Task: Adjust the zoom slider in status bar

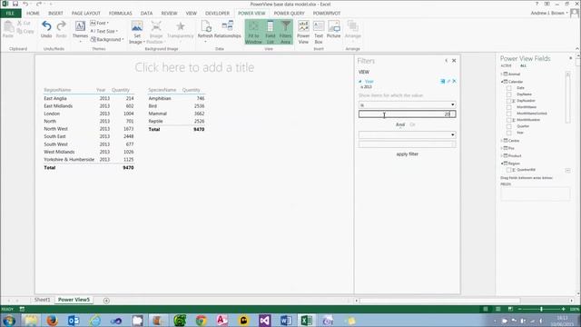Action: click(541, 309)
